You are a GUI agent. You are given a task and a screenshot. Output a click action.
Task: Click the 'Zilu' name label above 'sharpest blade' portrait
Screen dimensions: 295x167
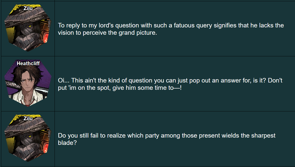coord(28,118)
